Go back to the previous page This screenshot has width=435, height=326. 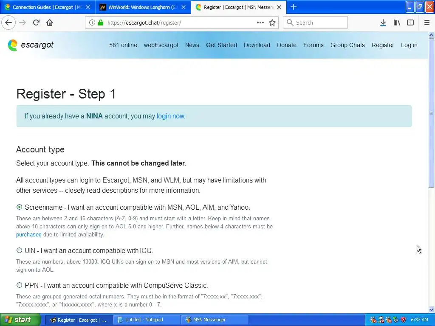tap(8, 22)
